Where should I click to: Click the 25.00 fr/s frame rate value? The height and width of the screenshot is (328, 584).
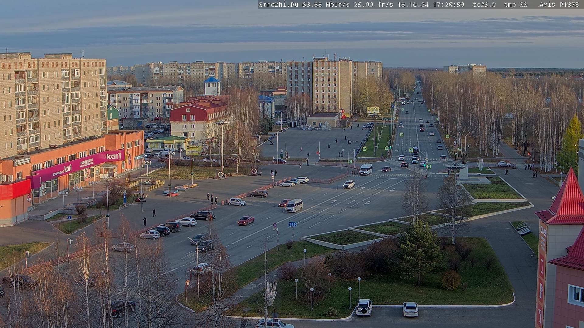tap(374, 5)
